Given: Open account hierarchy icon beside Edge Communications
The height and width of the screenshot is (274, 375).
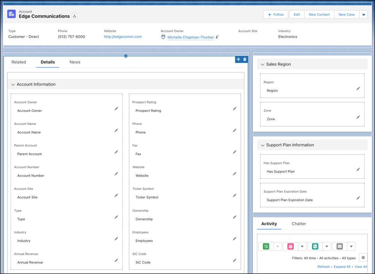Looking at the screenshot, I should 74,16.
